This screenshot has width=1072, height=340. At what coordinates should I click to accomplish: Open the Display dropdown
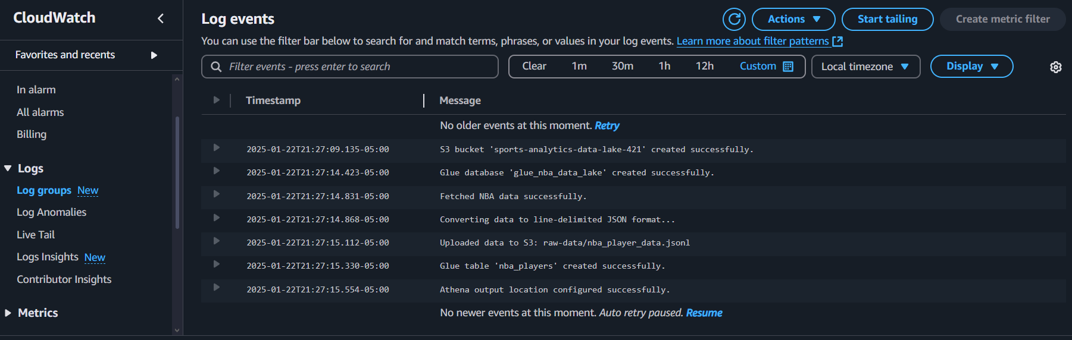point(971,66)
